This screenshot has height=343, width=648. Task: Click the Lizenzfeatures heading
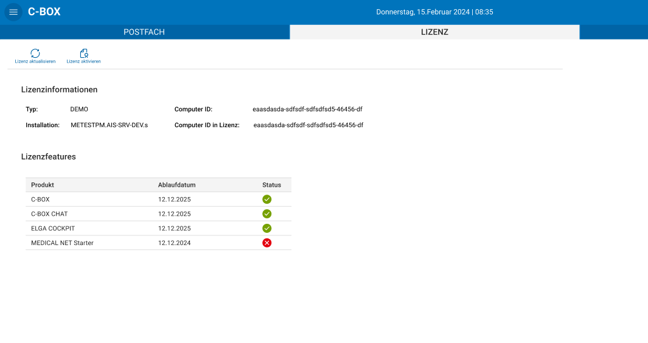[x=49, y=157]
